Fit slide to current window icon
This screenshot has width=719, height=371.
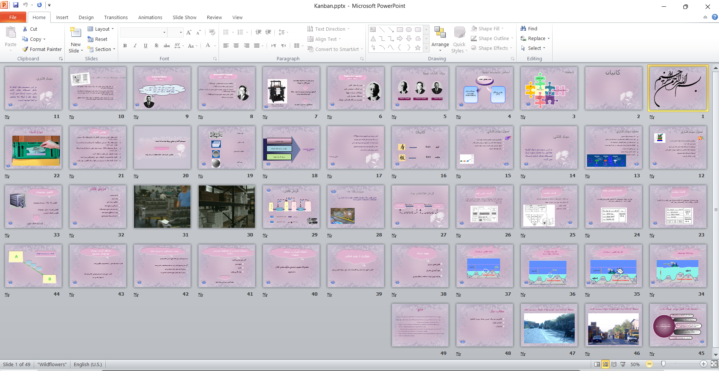pyautogui.click(x=714, y=364)
